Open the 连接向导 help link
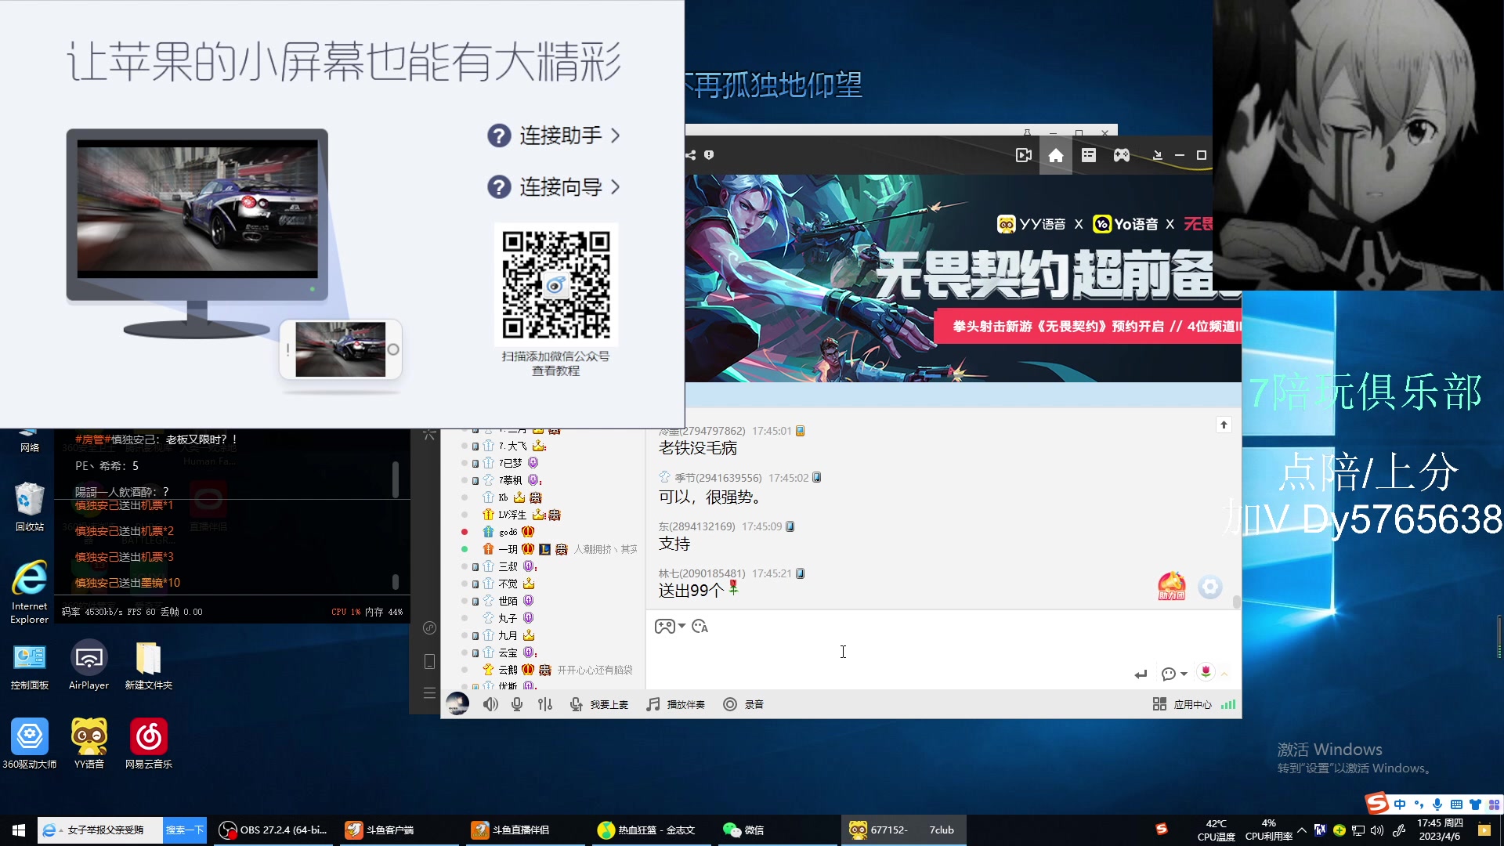The image size is (1504, 846). click(554, 187)
